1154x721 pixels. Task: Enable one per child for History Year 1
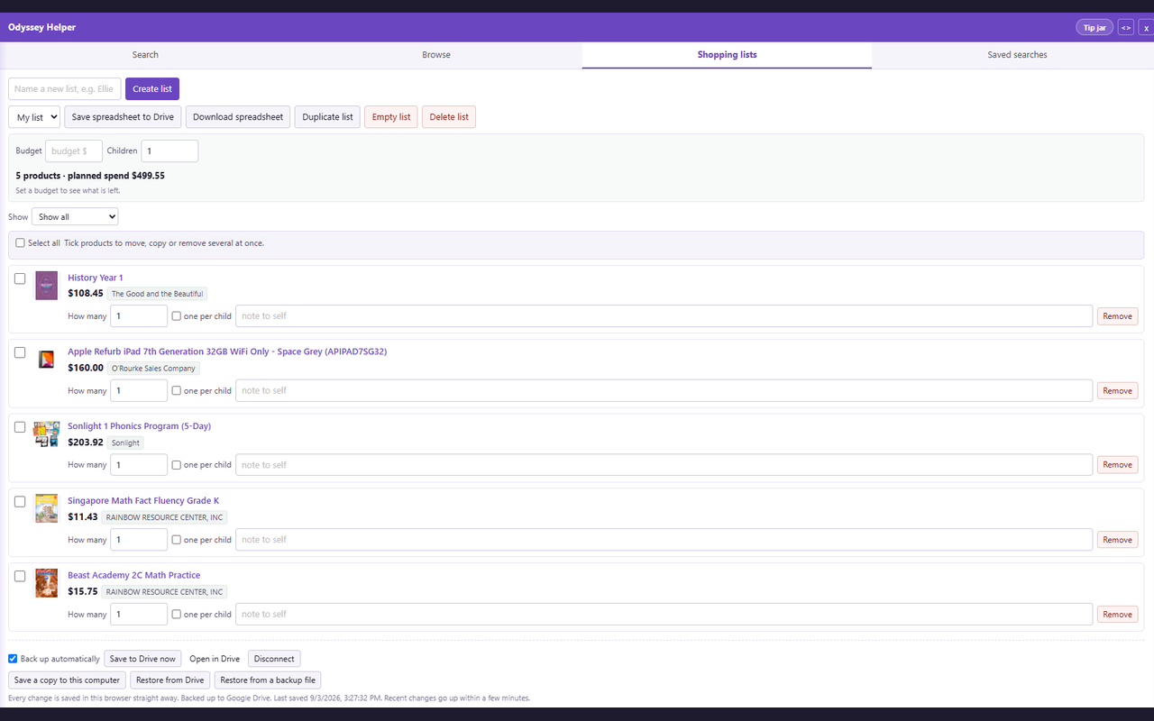pyautogui.click(x=177, y=316)
